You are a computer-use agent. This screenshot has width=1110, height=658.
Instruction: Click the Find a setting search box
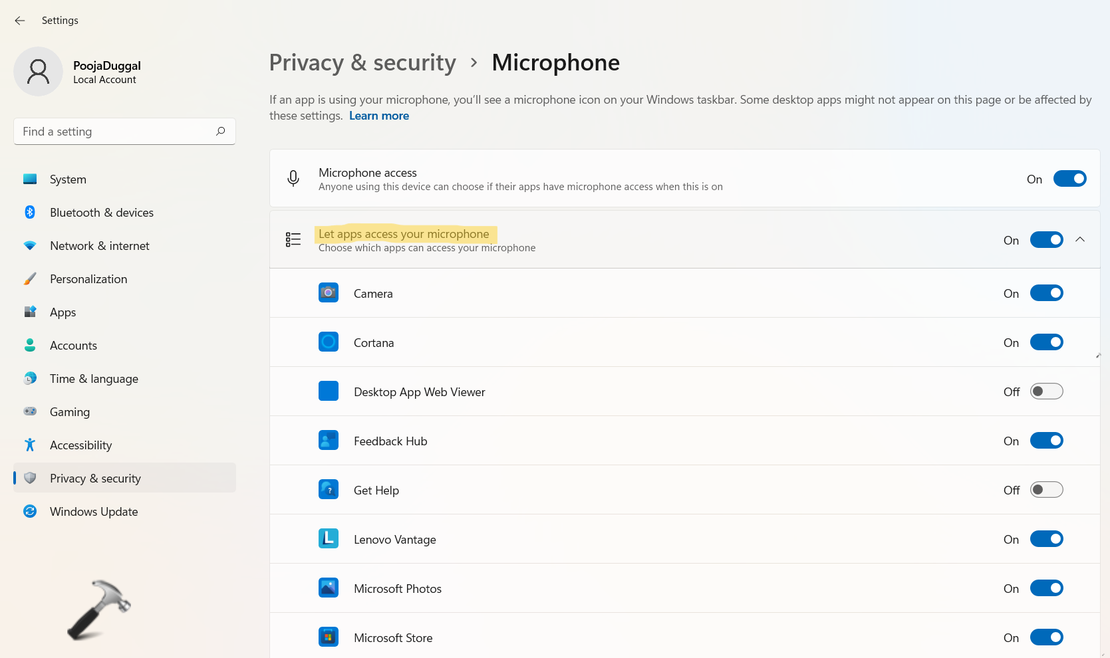(x=116, y=132)
